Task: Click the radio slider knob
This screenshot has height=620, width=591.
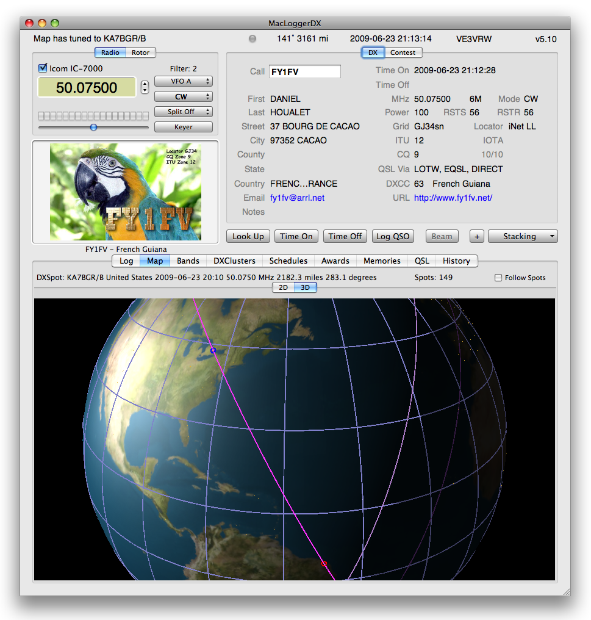Action: coord(93,127)
